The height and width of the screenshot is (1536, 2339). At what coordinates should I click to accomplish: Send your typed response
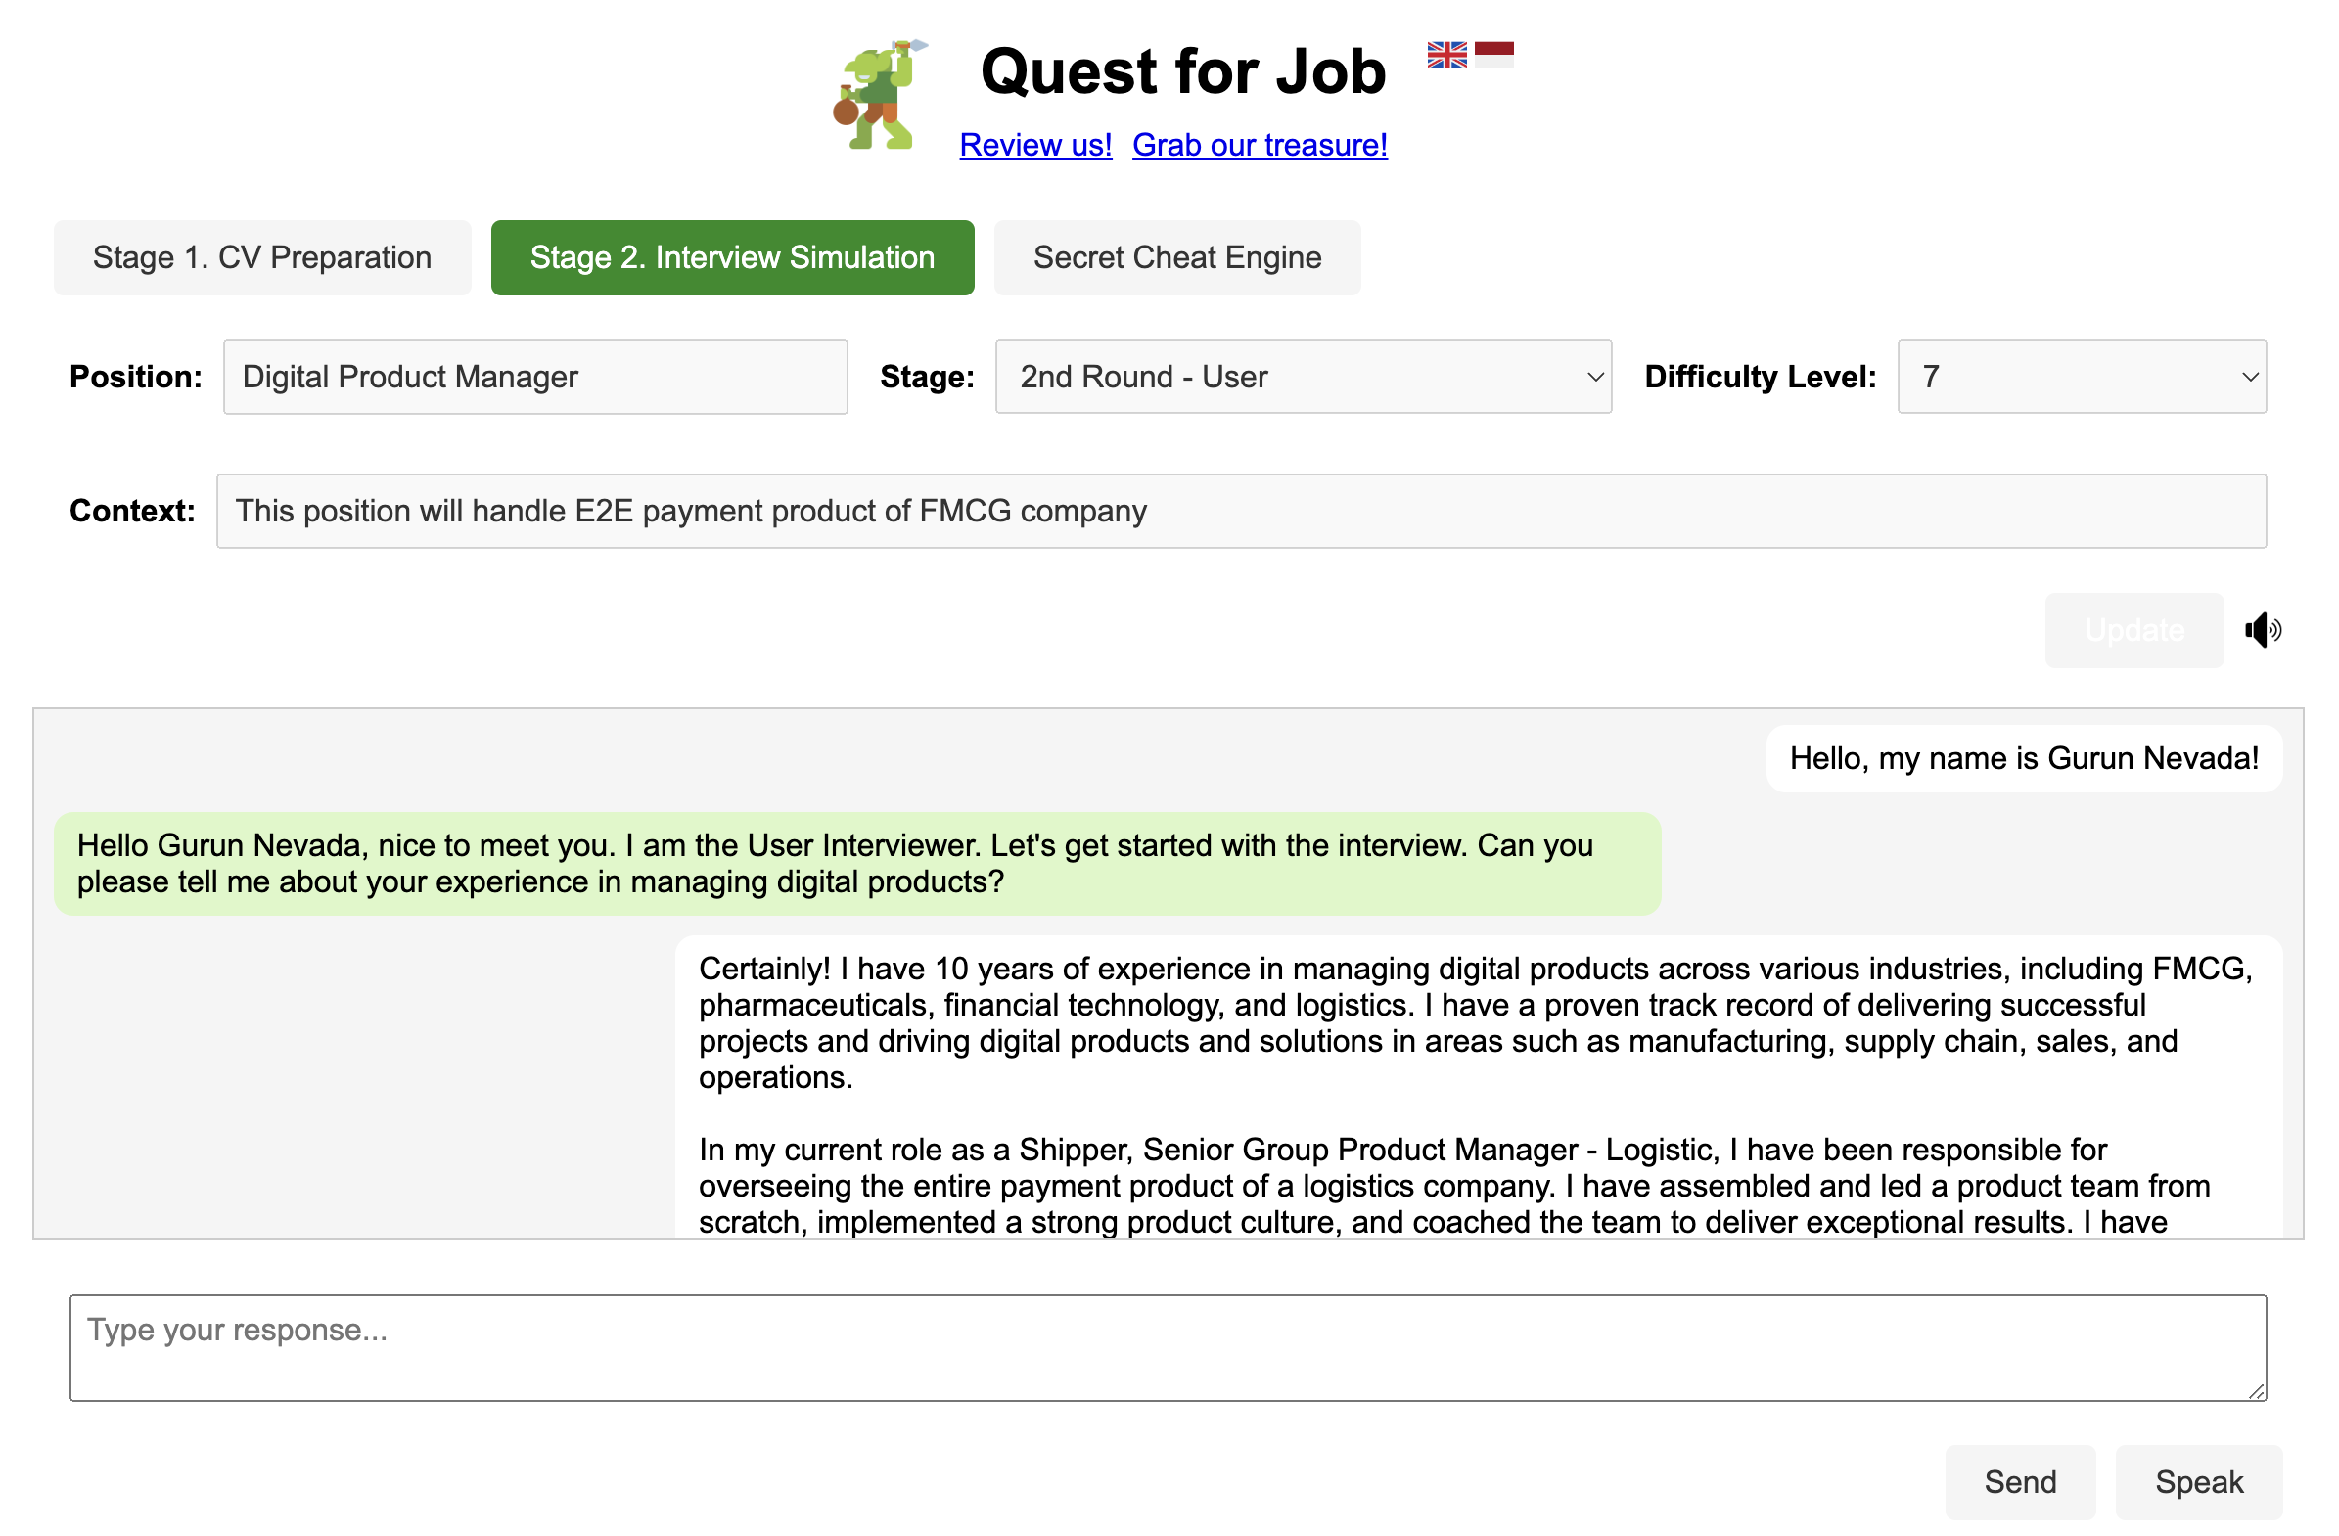pyautogui.click(x=2020, y=1482)
